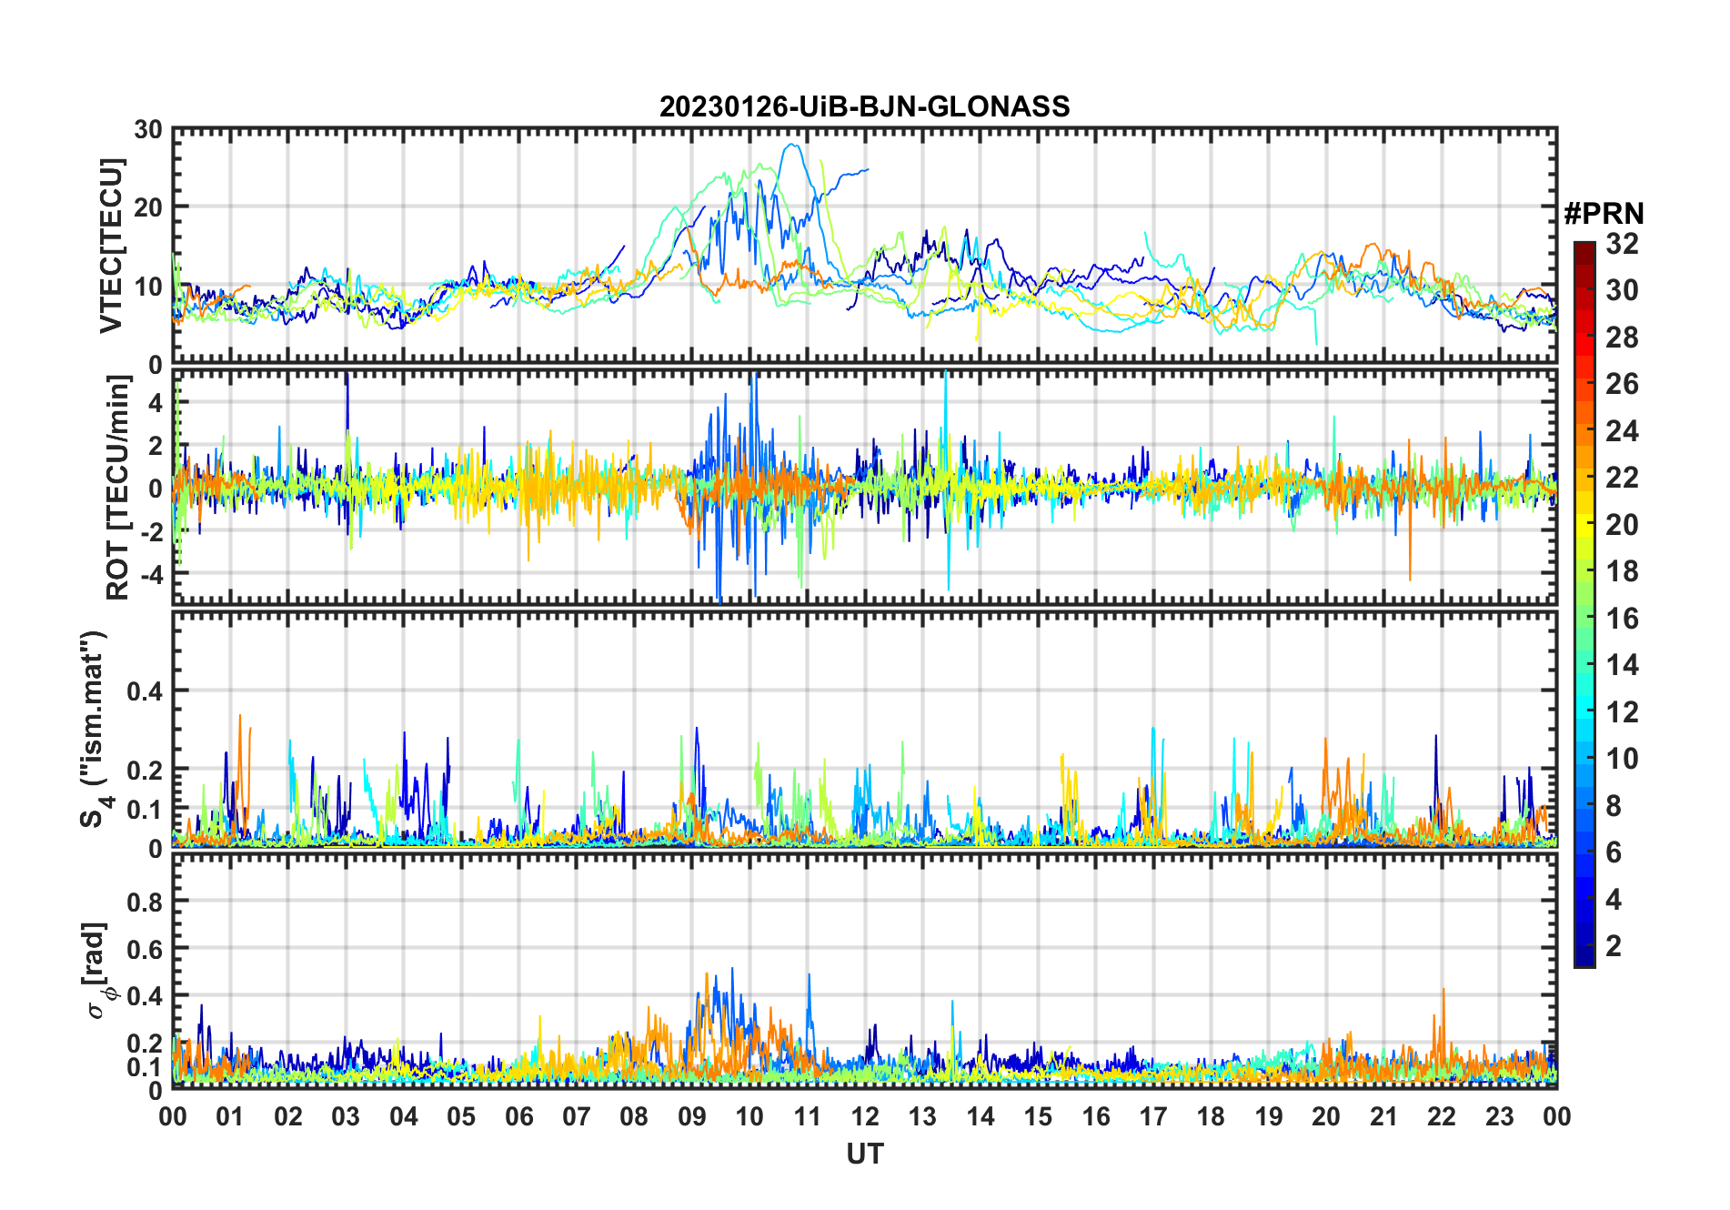
Task: Click colorbar tick label 4
Action: coord(1614,900)
